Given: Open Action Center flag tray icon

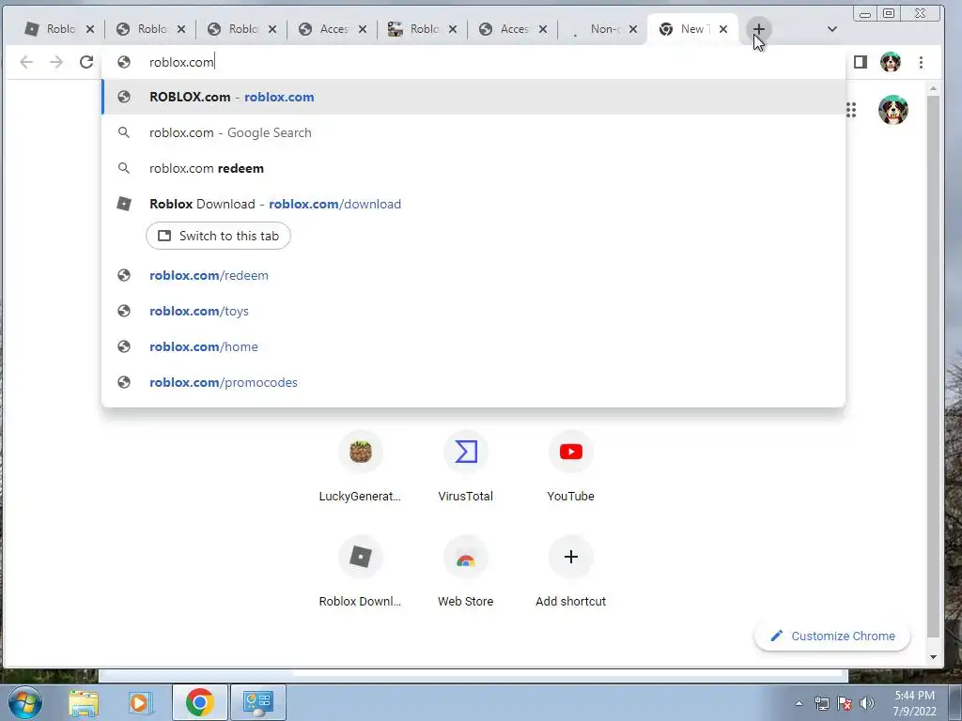Looking at the screenshot, I should (845, 703).
